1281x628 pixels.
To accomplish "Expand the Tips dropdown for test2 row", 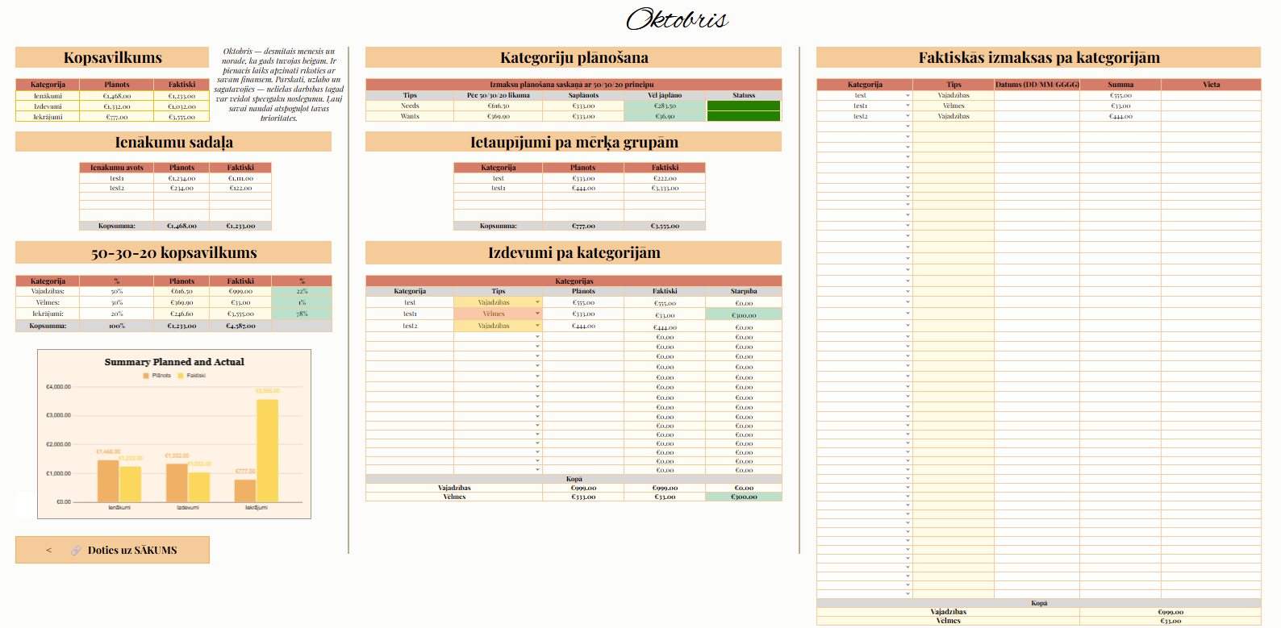I will coord(537,326).
